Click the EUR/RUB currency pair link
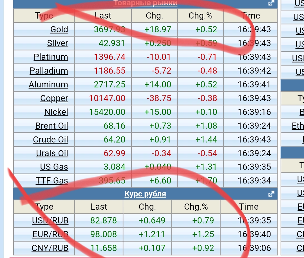The height and width of the screenshot is (258, 304). click(x=50, y=234)
